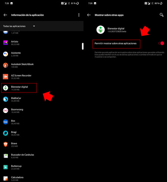Open the BlaBlaCar app icon
Viewport: 167px width, 182px height.
pyautogui.click(x=6, y=99)
